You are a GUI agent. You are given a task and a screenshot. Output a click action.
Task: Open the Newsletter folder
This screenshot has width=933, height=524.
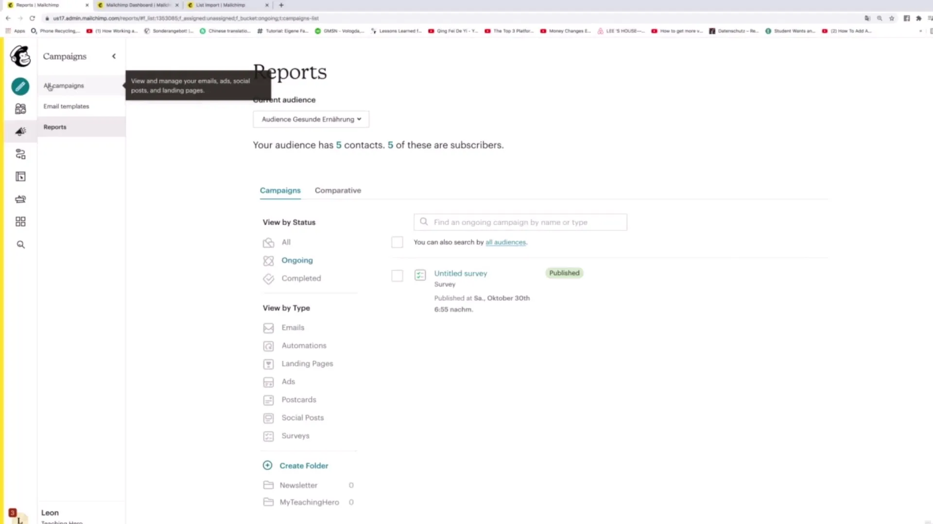(x=298, y=485)
